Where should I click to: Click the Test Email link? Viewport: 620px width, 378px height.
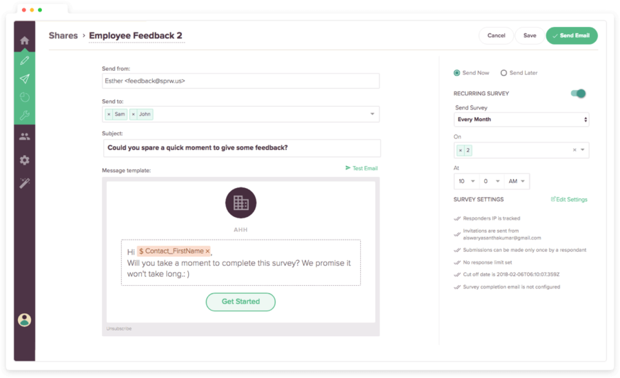click(x=362, y=169)
